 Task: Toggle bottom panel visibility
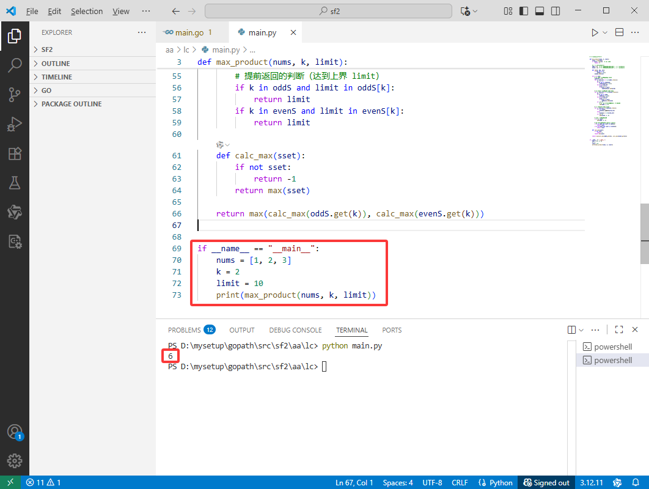540,11
